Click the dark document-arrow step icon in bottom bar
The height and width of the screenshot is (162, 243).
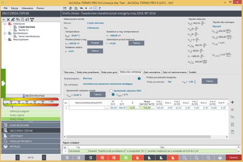tap(91, 158)
